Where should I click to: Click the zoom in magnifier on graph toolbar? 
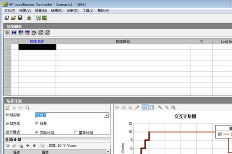coord(160,107)
